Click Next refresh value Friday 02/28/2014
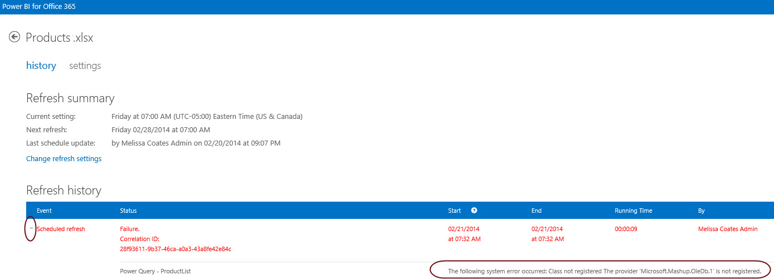Image resolution: width=774 pixels, height=280 pixels. tap(161, 130)
